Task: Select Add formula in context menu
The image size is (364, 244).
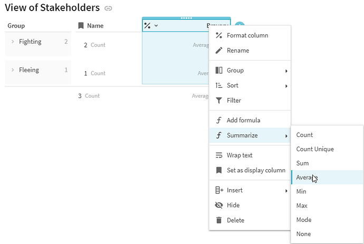Action: [x=243, y=120]
